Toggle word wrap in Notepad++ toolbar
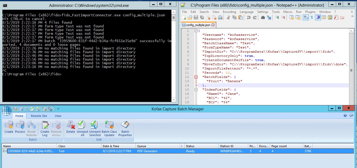The height and width of the screenshot is (168, 357). point(306,17)
